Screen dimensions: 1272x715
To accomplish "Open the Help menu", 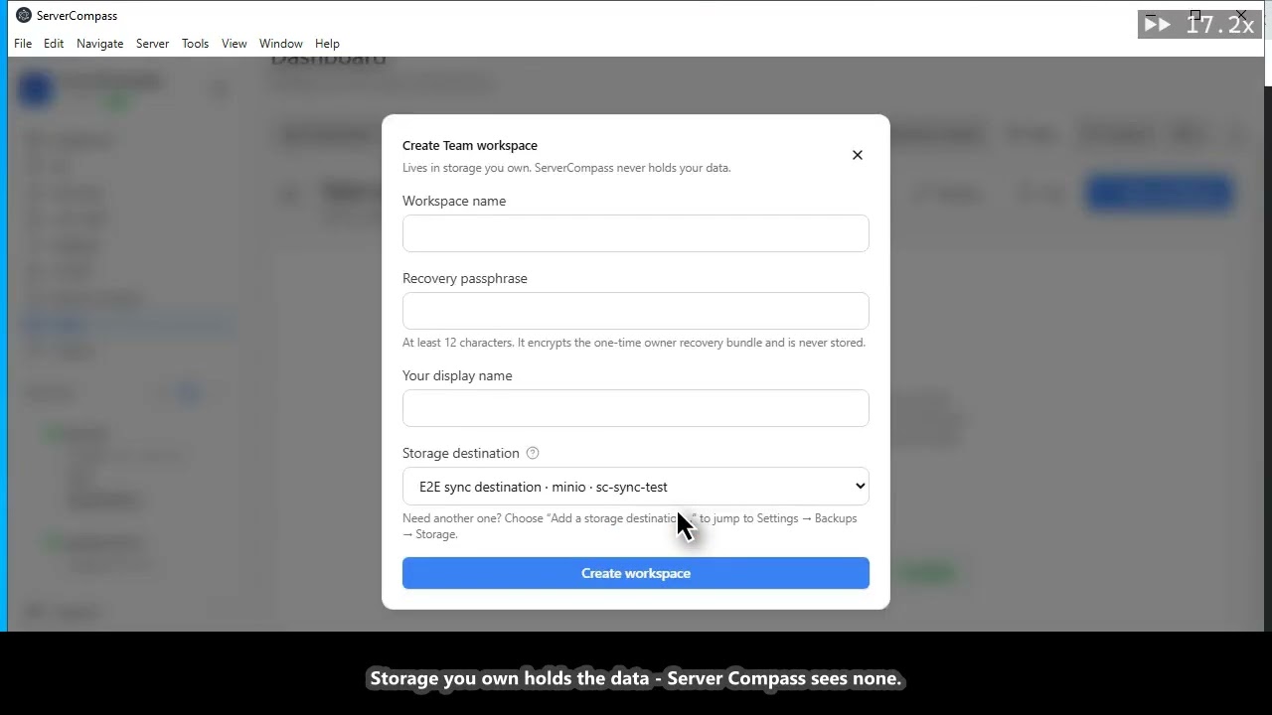I will coord(327,44).
